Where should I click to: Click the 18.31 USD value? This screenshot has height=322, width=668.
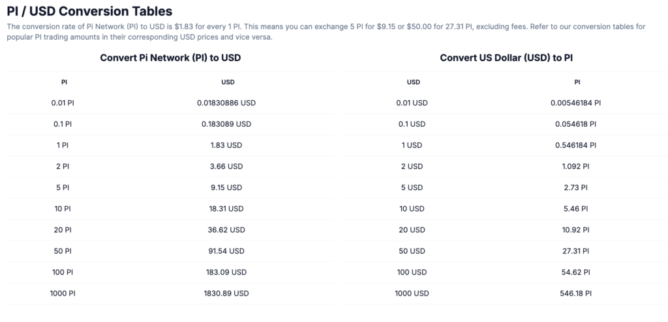pos(226,209)
